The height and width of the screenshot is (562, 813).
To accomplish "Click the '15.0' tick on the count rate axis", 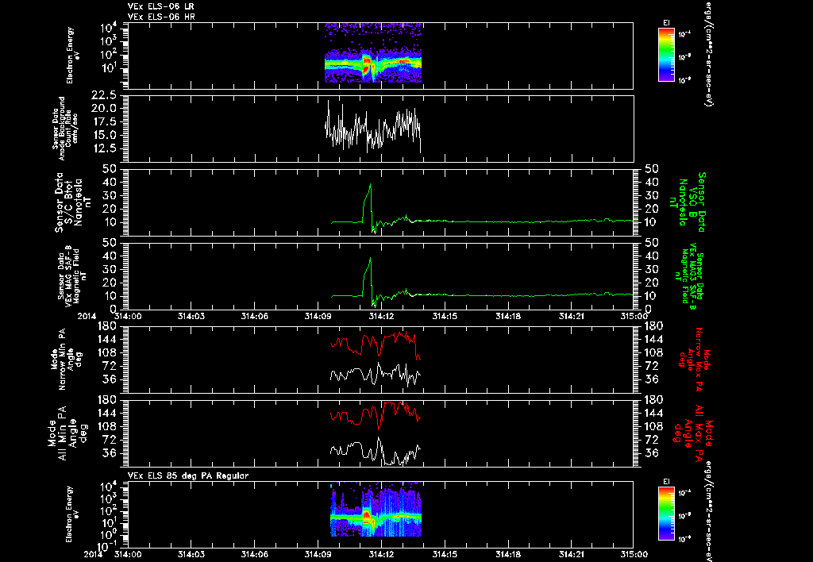I will pyautogui.click(x=104, y=135).
